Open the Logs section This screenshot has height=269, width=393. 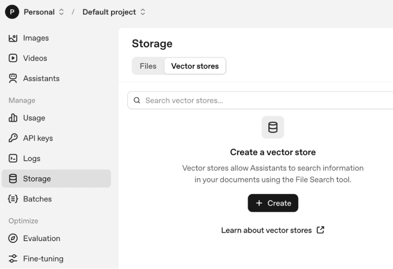coord(32,158)
